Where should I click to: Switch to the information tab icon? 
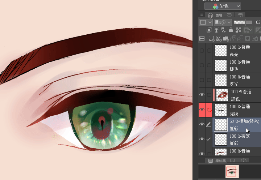coord(243,160)
